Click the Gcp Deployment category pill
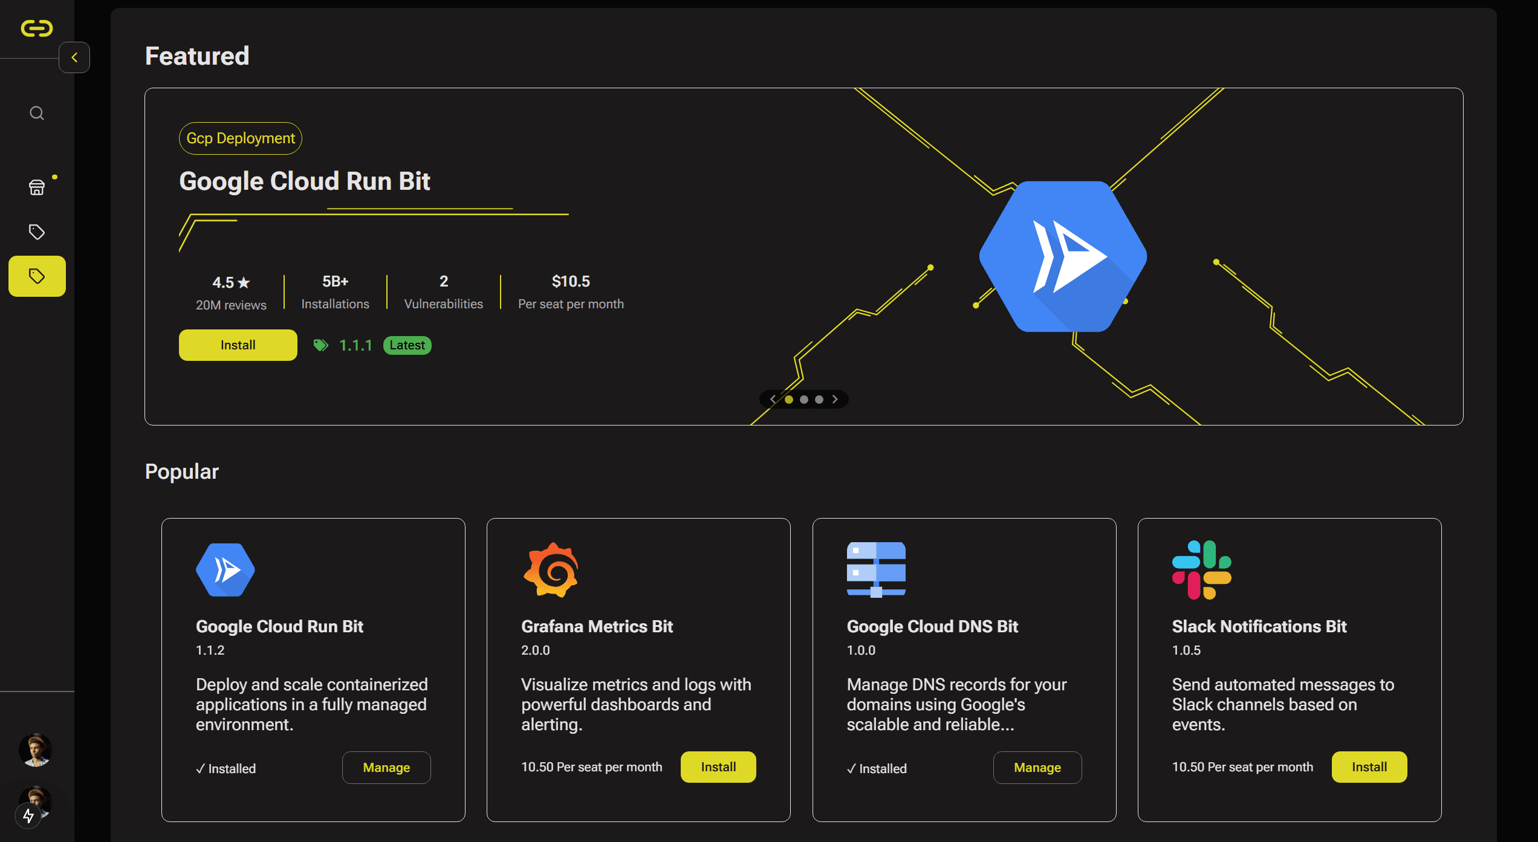Image resolution: width=1538 pixels, height=842 pixels. (x=241, y=138)
